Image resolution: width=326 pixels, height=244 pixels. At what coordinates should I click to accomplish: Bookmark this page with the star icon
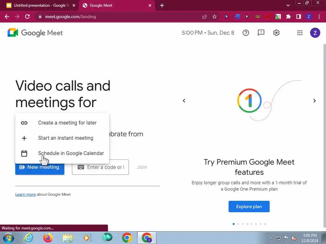[x=214, y=17]
